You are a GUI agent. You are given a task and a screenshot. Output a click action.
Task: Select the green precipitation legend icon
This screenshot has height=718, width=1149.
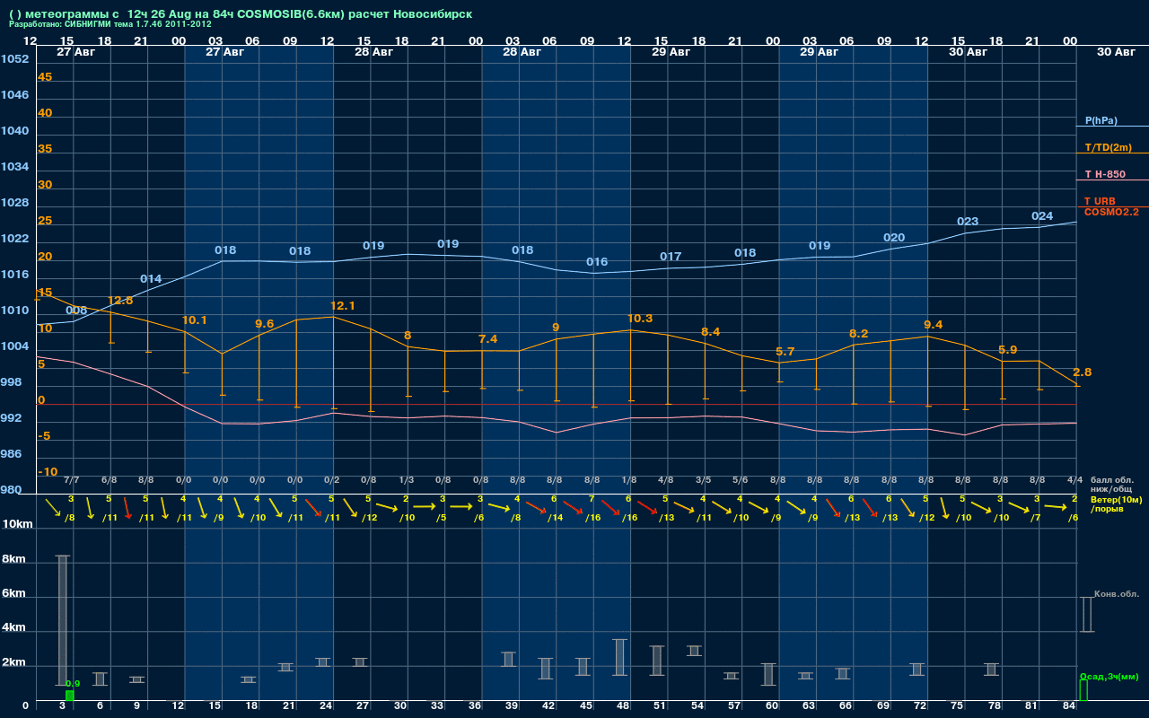pos(1083,690)
